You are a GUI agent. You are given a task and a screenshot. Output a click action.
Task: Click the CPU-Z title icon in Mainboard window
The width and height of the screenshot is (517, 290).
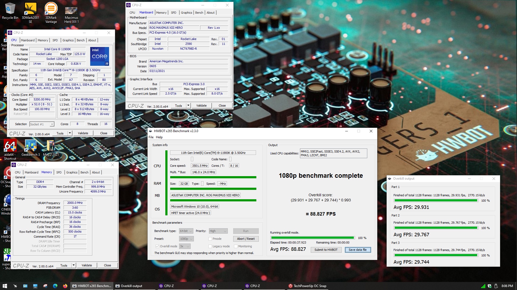pyautogui.click(x=129, y=5)
